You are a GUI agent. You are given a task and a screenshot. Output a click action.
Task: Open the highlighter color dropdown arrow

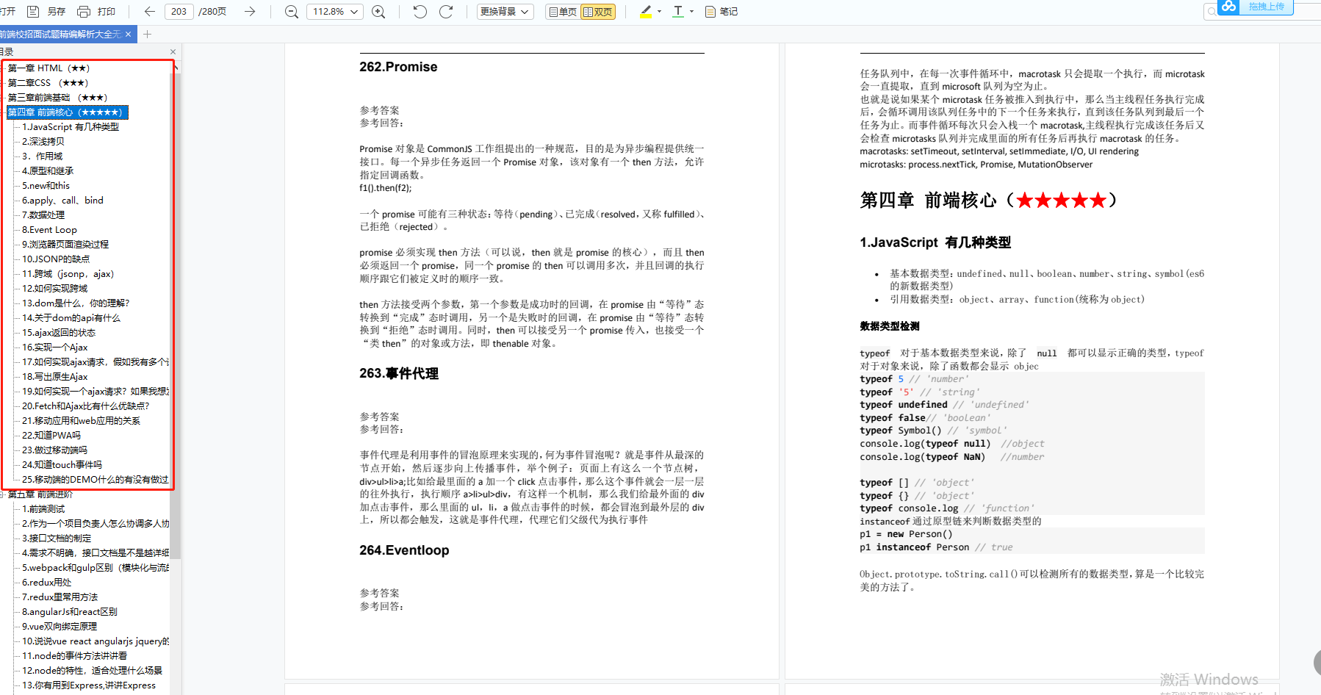(659, 12)
